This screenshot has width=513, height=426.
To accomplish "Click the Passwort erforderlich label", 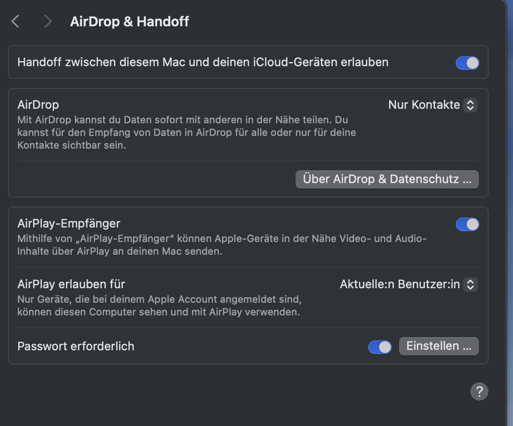I will pyautogui.click(x=76, y=346).
